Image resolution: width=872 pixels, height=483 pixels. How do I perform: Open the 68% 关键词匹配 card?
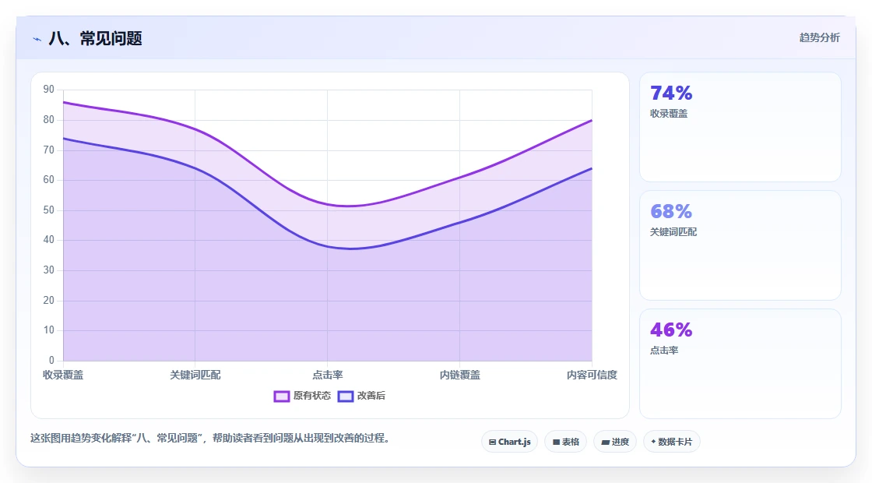(x=740, y=245)
